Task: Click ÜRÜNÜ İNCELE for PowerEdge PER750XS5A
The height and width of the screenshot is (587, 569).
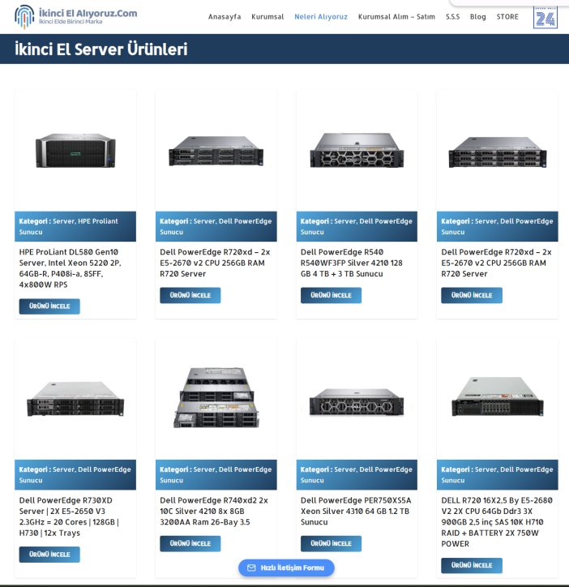Action: (331, 543)
